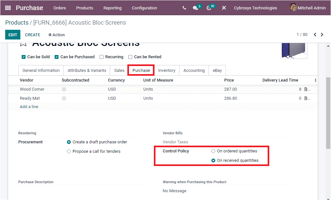Add a line to the vendor list

(x=28, y=106)
